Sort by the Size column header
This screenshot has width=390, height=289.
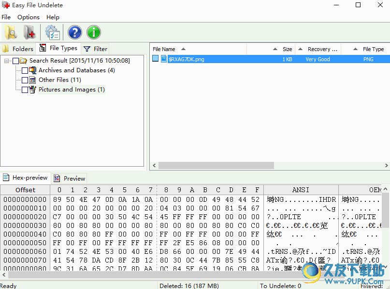point(271,49)
